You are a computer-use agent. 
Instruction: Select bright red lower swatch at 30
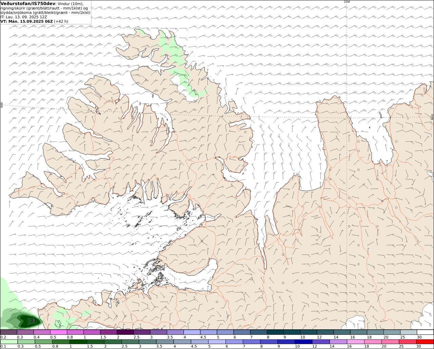pos(425,342)
